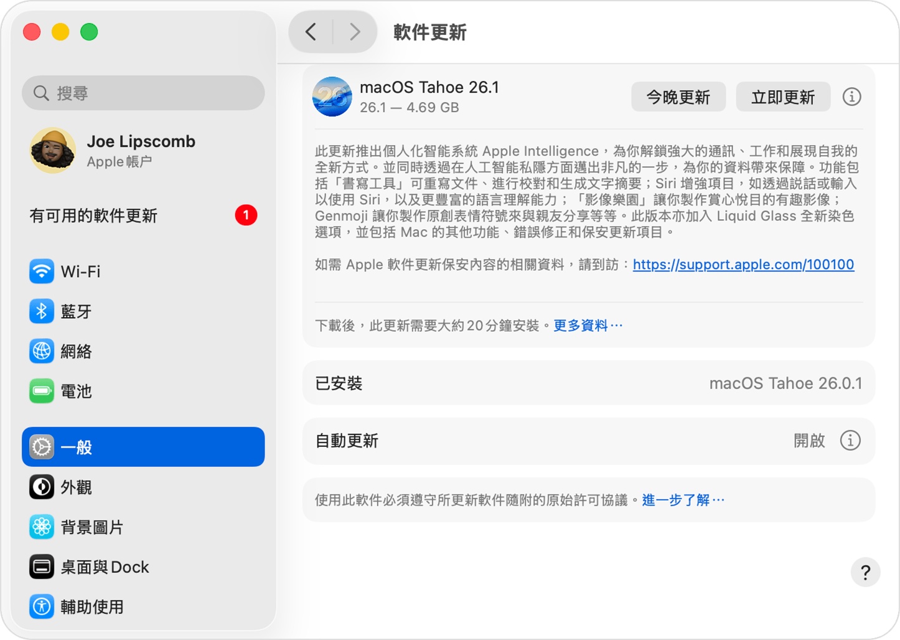Click the gear icon for 一般
The image size is (900, 640).
(x=42, y=447)
